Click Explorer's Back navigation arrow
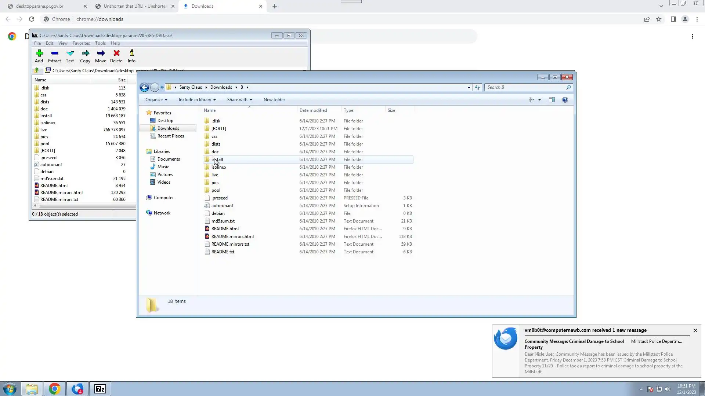The width and height of the screenshot is (705, 396). pyautogui.click(x=144, y=87)
